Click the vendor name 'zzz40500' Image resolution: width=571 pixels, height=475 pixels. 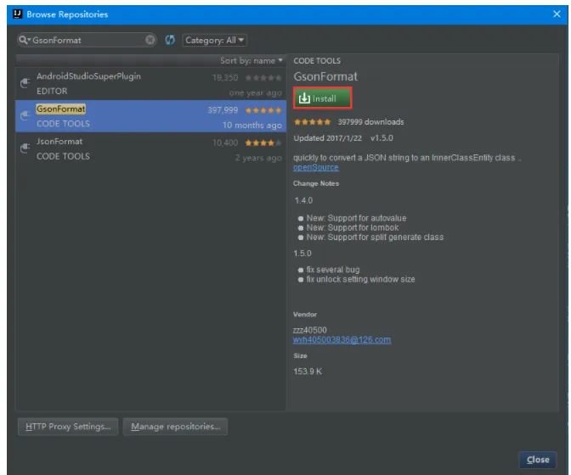(310, 330)
